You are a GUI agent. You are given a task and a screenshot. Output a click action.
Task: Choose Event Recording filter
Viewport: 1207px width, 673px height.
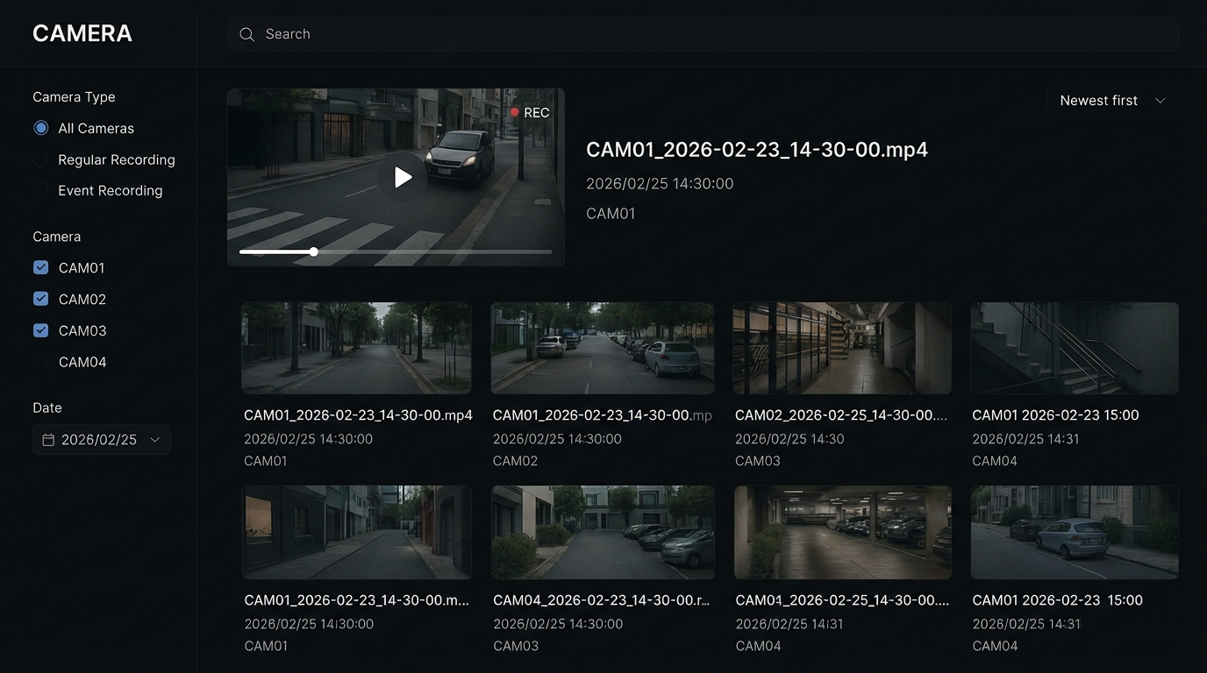pyautogui.click(x=40, y=190)
